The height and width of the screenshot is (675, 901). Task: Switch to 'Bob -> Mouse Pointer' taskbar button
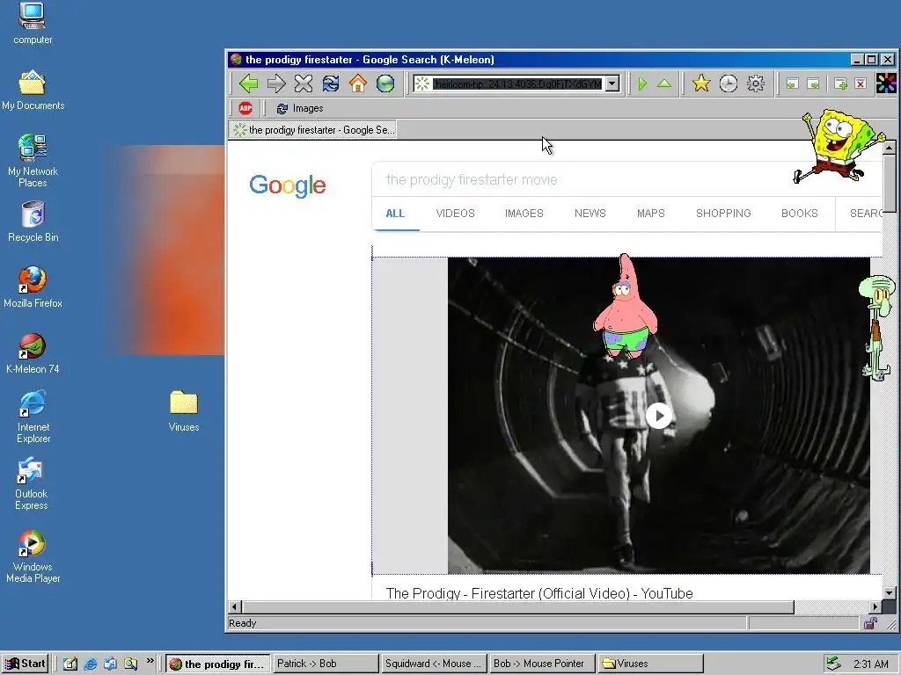click(x=542, y=664)
